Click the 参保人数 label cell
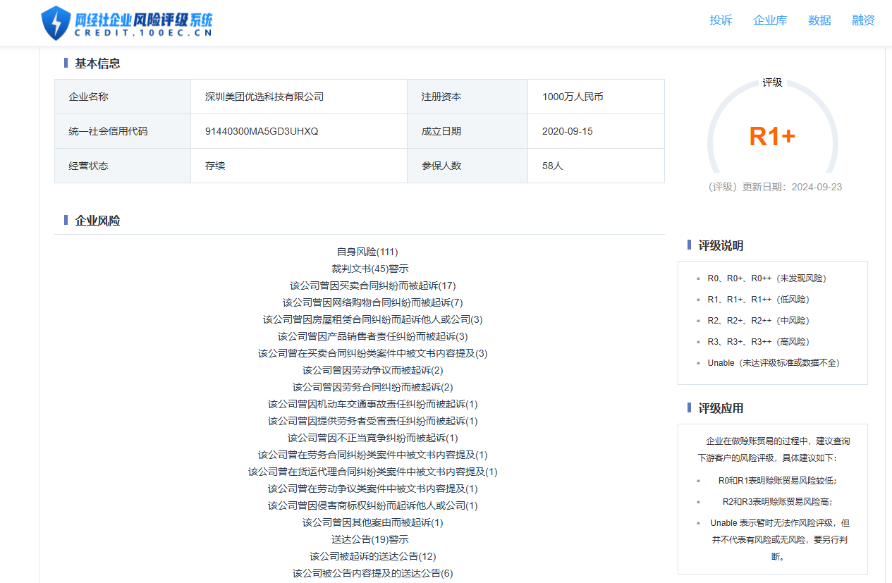This screenshot has height=583, width=892. tap(468, 166)
